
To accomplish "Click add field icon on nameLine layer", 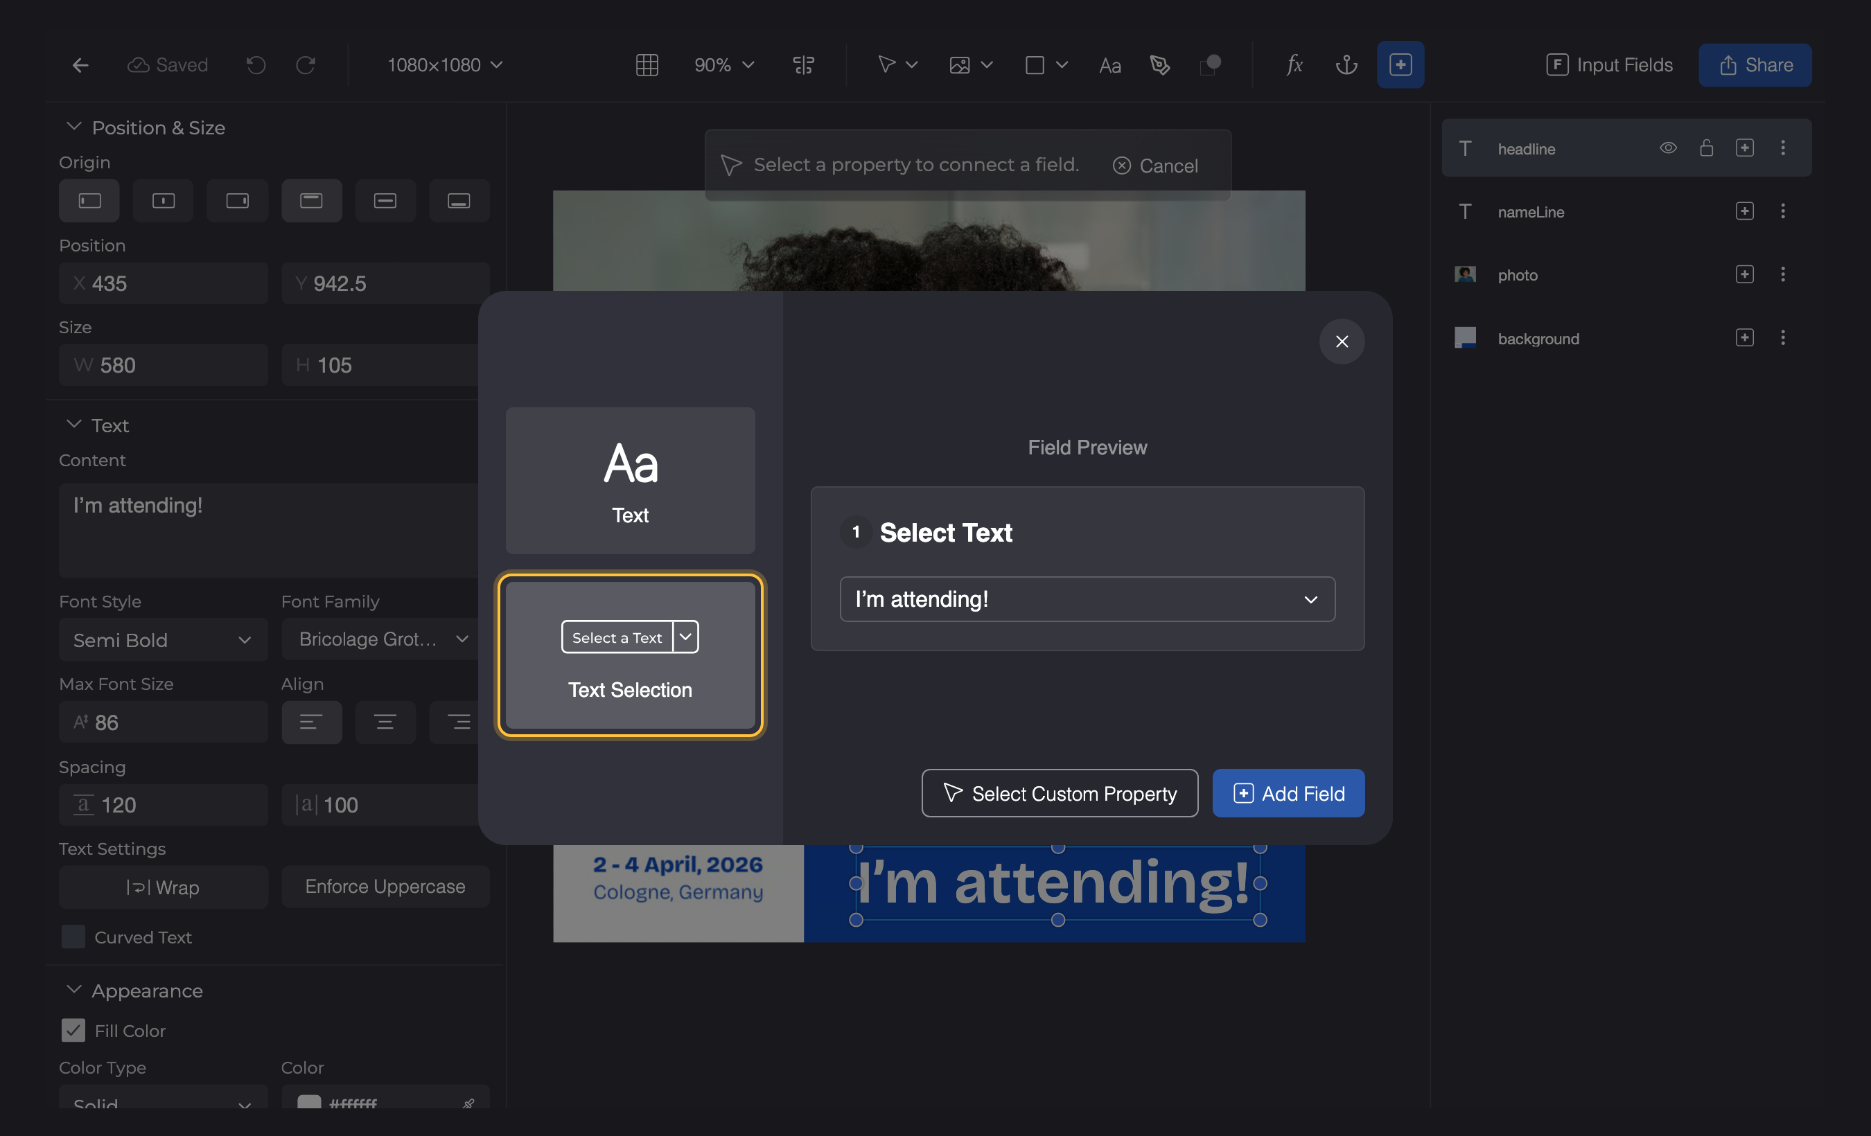I will 1744,211.
